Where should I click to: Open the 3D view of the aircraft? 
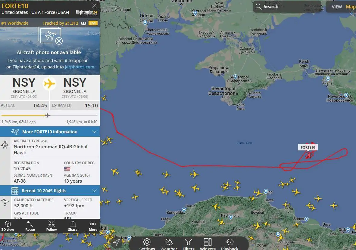point(8,226)
